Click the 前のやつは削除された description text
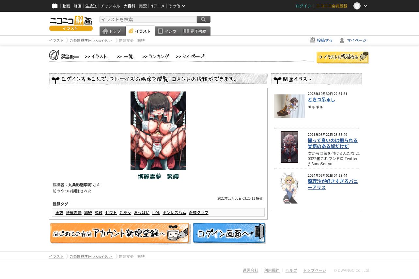This screenshot has height=279, width=419. pyautogui.click(x=72, y=191)
